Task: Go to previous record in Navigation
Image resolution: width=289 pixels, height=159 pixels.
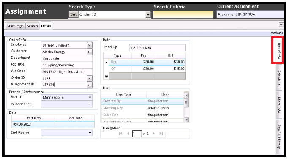Action: [x=128, y=133]
